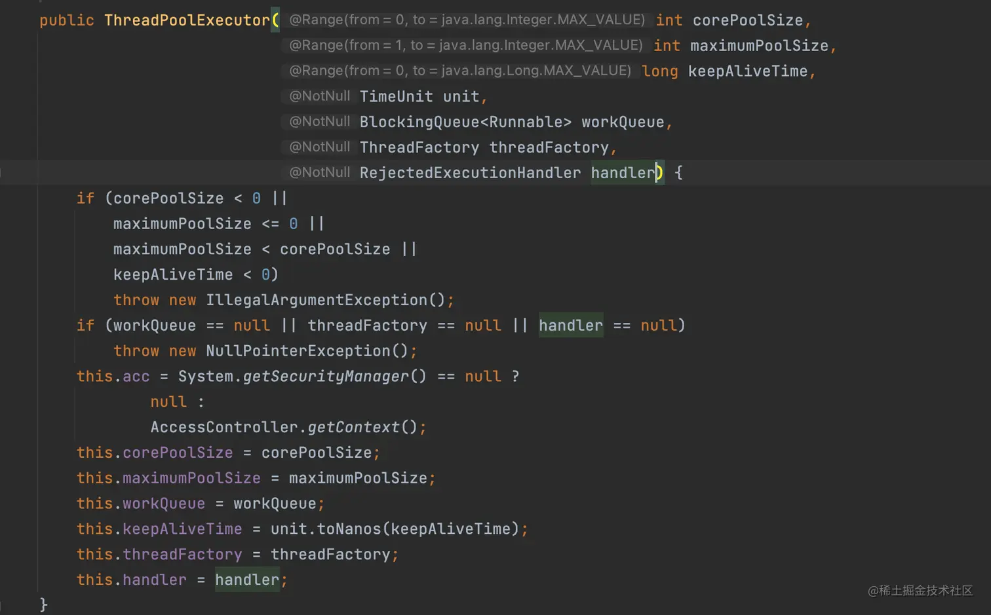This screenshot has width=991, height=615.
Task: Click the keepAliveTime parameter in signature
Action: [x=748, y=71]
